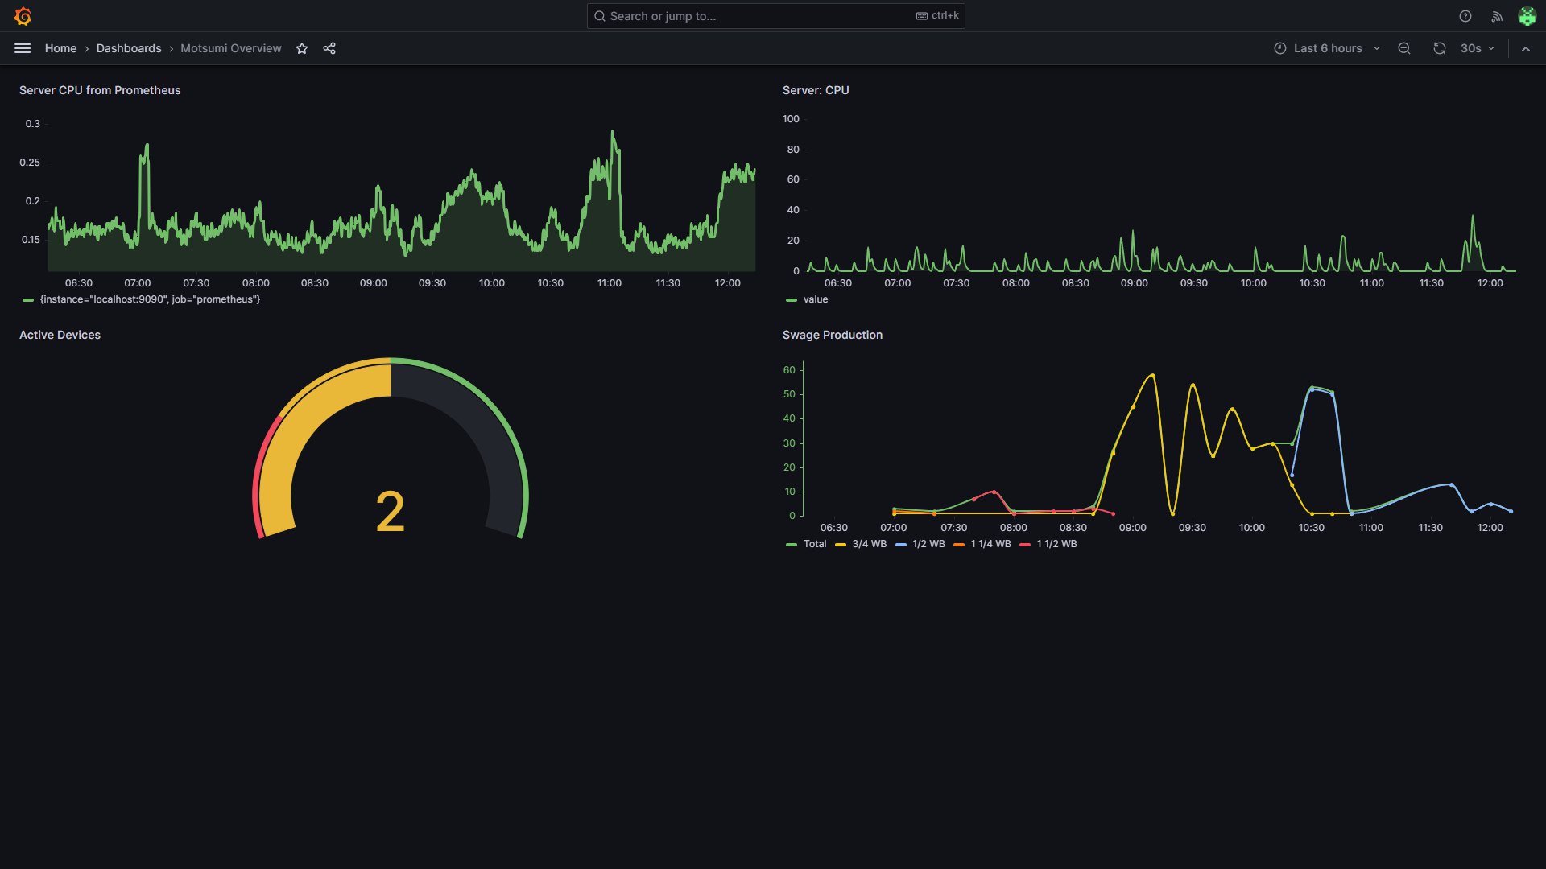Toggle the 1/2 WB legend series
The height and width of the screenshot is (869, 1546).
(x=928, y=544)
